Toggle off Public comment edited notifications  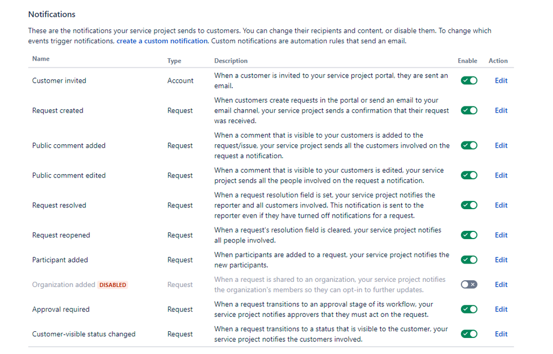[469, 175]
